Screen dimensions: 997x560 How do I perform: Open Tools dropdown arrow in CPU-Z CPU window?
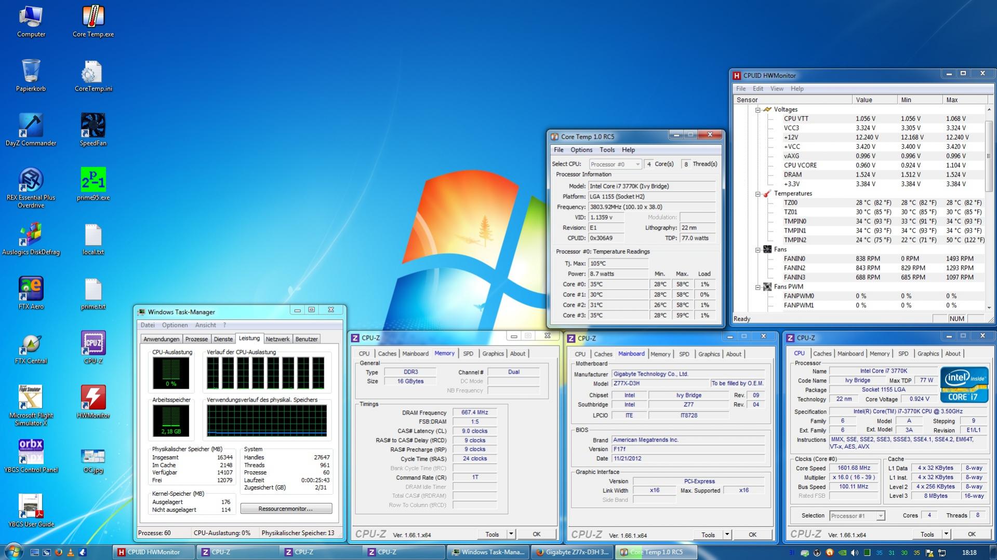[946, 534]
